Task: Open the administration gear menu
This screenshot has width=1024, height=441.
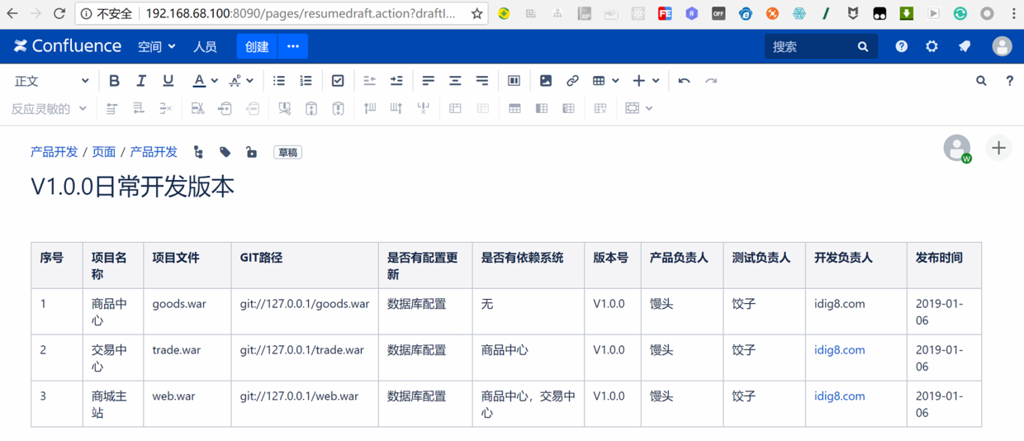Action: 932,47
